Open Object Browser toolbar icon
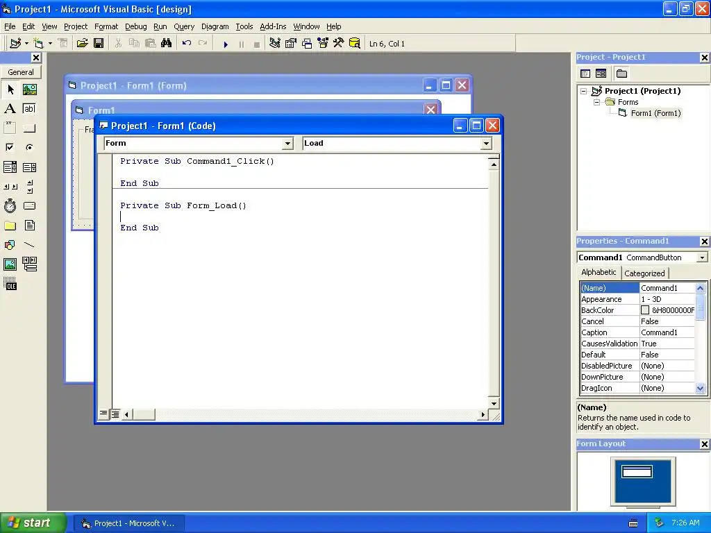The image size is (711, 533). pyautogui.click(x=323, y=44)
